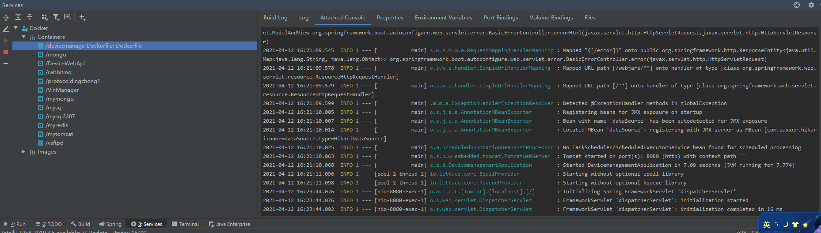The height and width of the screenshot is (233, 821).
Task: Open the 4: Run tool window
Action: click(15, 224)
